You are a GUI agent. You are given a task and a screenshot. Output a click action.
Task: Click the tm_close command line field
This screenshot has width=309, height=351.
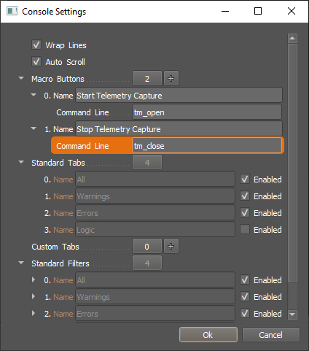pos(207,146)
